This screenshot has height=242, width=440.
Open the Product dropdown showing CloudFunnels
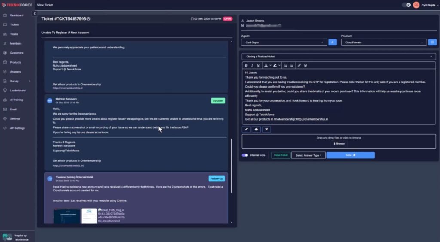click(x=384, y=42)
